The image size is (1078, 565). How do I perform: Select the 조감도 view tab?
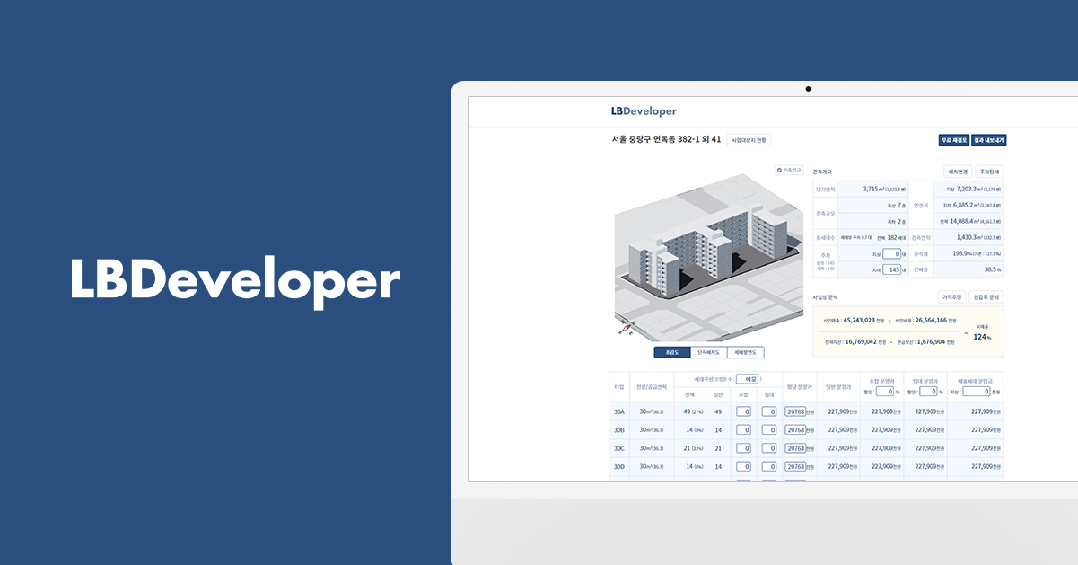click(x=672, y=351)
